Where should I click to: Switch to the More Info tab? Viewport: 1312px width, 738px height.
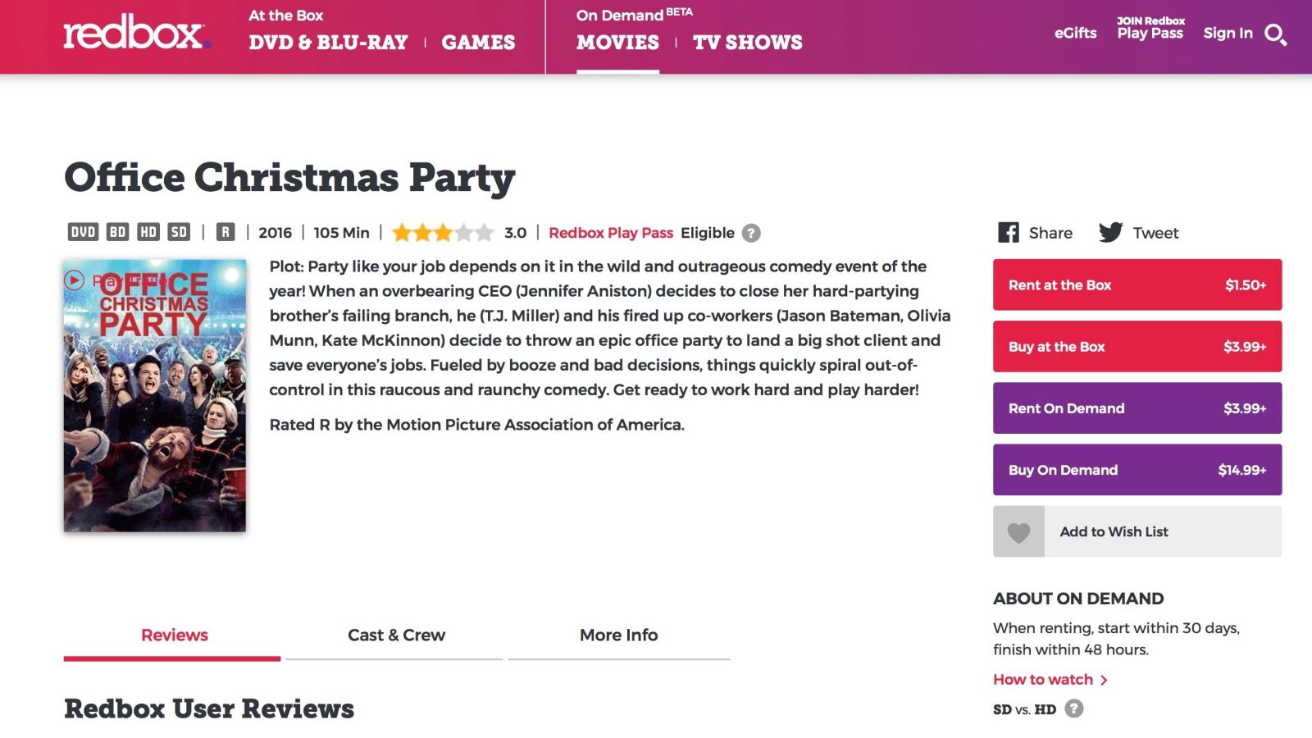(618, 635)
